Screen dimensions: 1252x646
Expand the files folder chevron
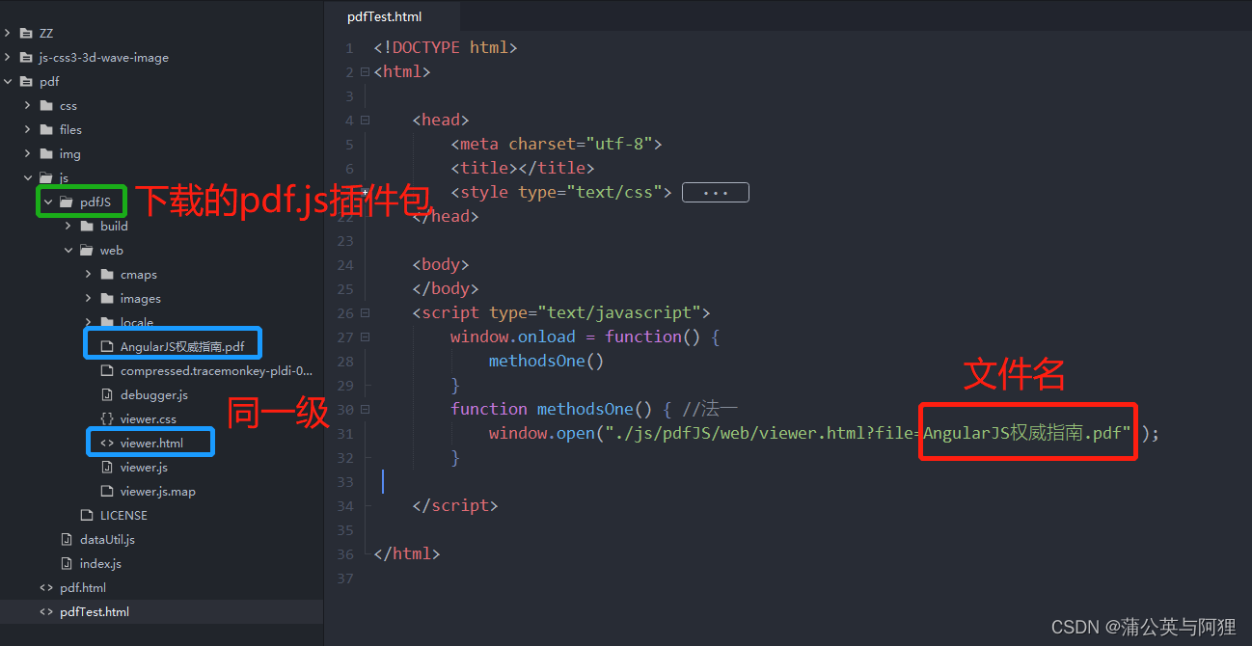28,129
